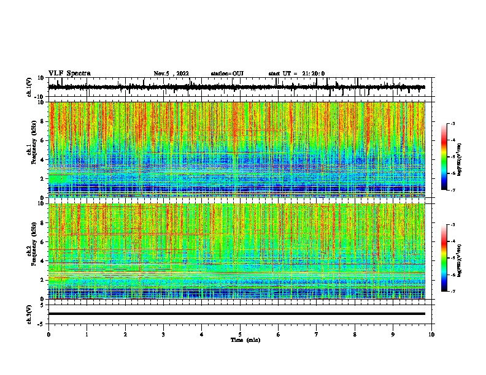
Task: Click the 8 kHz tick label of ch.2 spectrogram
Action: tap(43, 223)
